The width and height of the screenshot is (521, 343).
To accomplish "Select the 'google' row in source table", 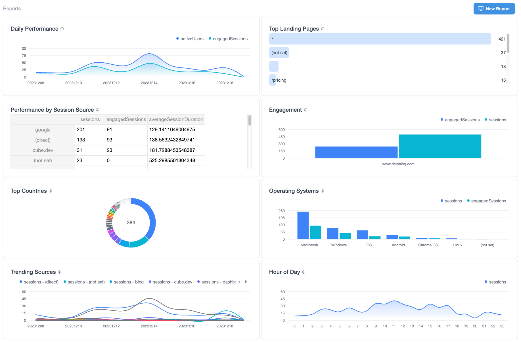I will click(108, 130).
